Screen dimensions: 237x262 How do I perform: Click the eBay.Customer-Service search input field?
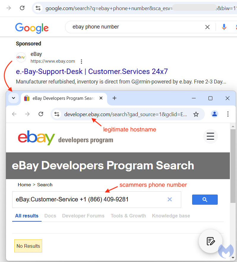[x=97, y=200]
